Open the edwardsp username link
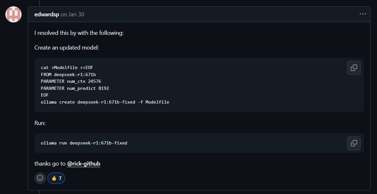Screen dimensions: 377x194 47,14
